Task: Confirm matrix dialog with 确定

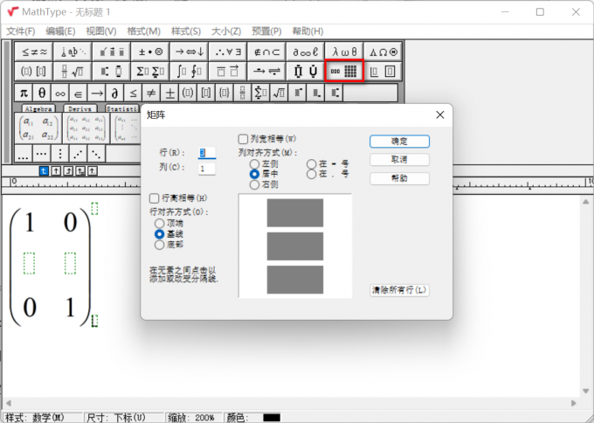Action: 399,142
